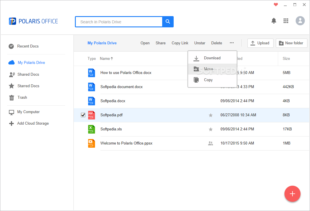This screenshot has width=310, height=211.
Task: Open Shared Docs in the sidebar
Action: [28, 74]
